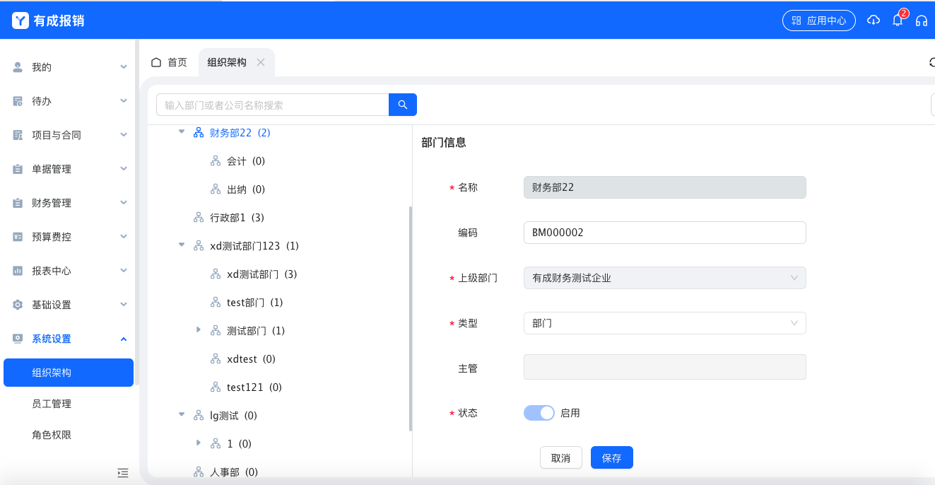Select the lg测试 (0) tree node
This screenshot has width=935, height=485.
234,416
